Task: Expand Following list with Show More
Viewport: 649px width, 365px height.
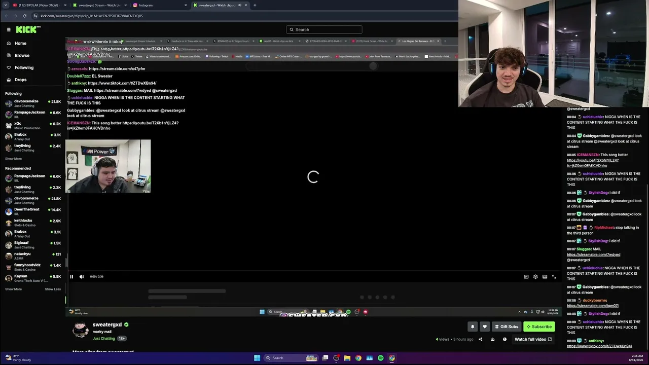Action: 14,159
